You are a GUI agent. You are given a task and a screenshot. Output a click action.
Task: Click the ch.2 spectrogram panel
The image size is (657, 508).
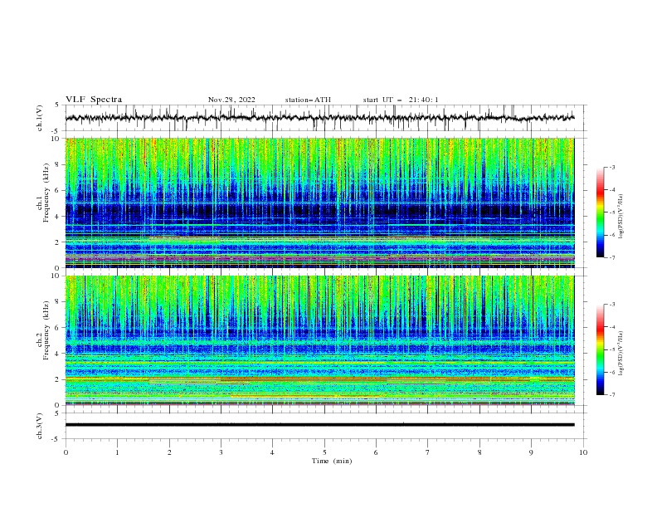(x=319, y=340)
